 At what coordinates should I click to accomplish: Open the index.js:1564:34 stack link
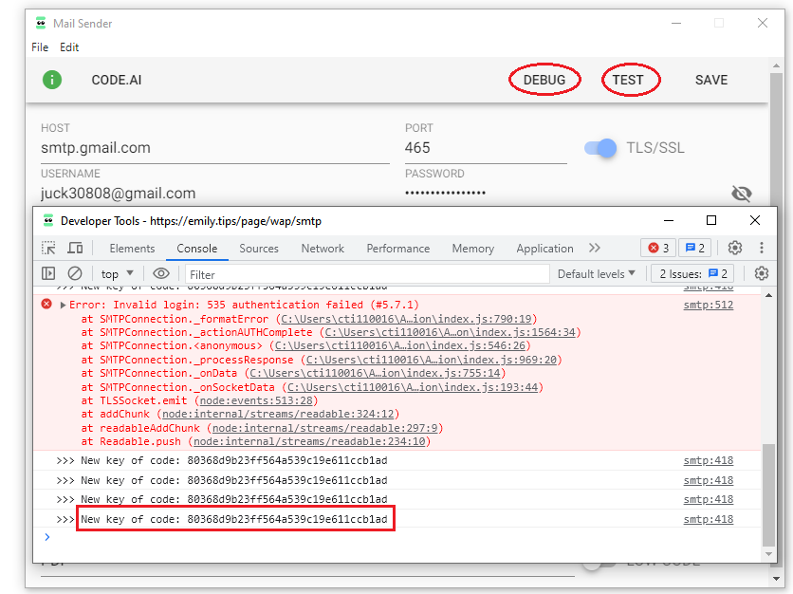451,332
